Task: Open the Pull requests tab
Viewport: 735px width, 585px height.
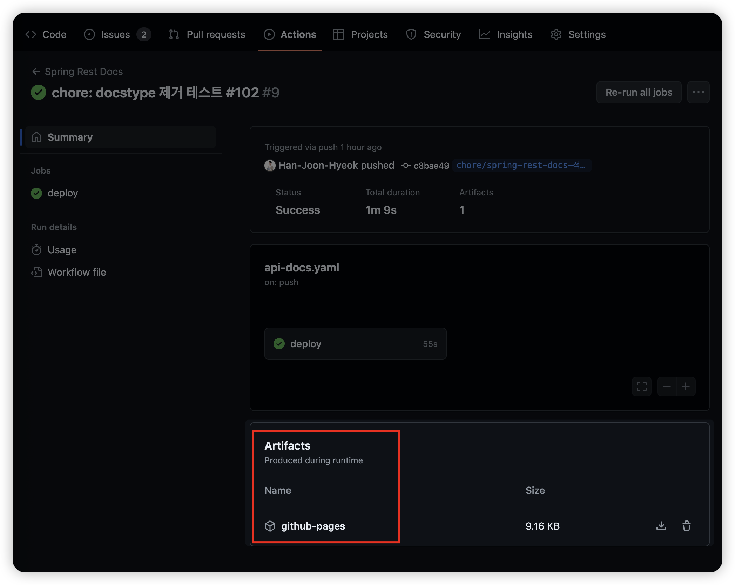Action: pyautogui.click(x=207, y=34)
